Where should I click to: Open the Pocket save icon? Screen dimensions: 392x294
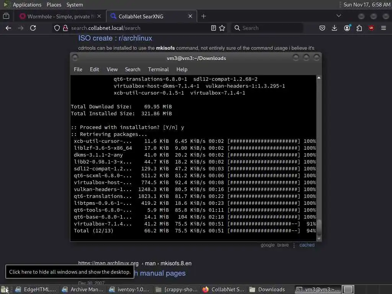click(322, 28)
